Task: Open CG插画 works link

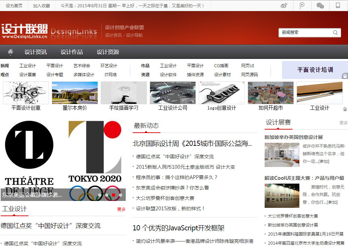Action: click(221, 66)
